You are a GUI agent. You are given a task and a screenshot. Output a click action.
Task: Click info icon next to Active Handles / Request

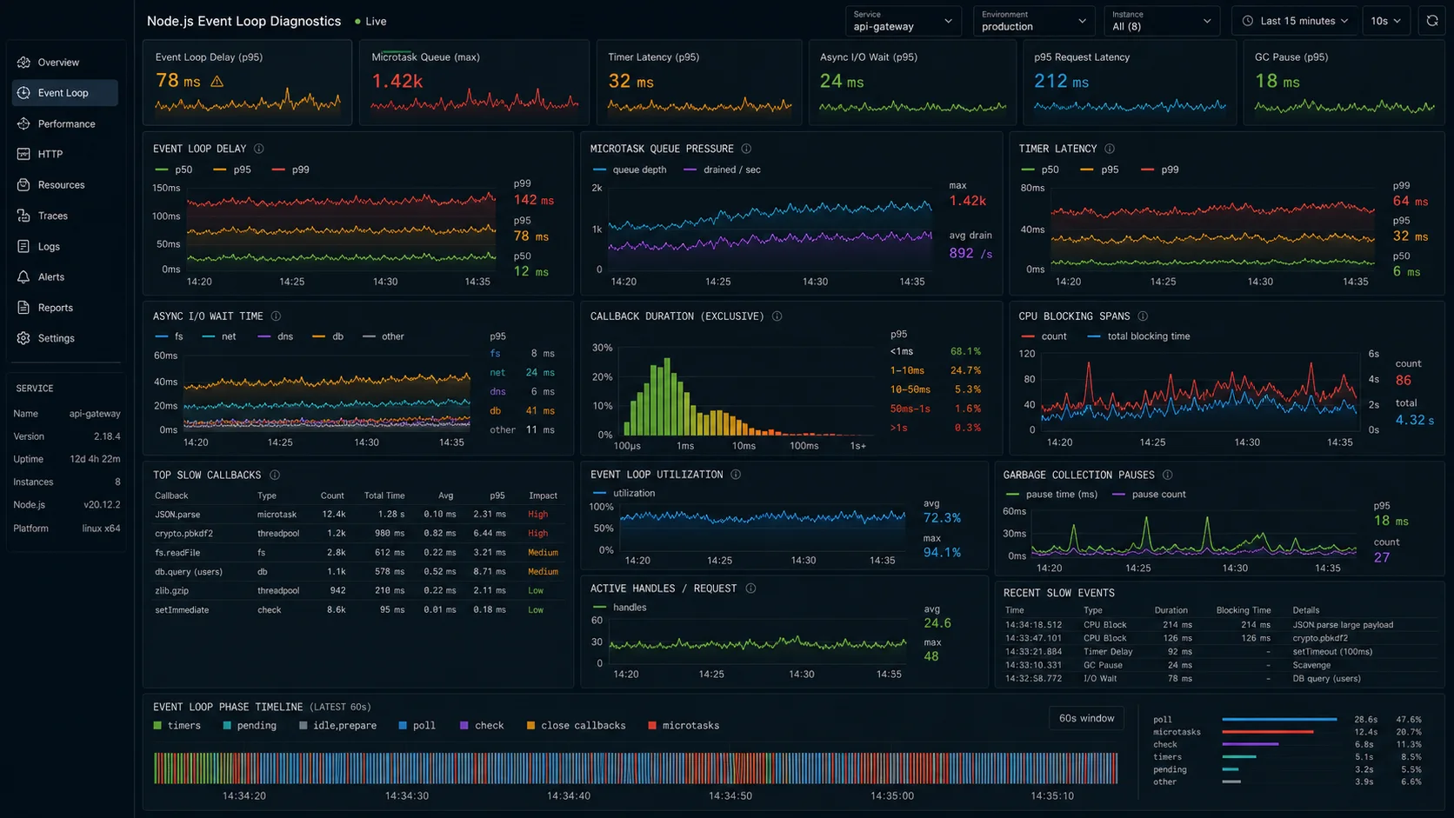[x=750, y=589]
